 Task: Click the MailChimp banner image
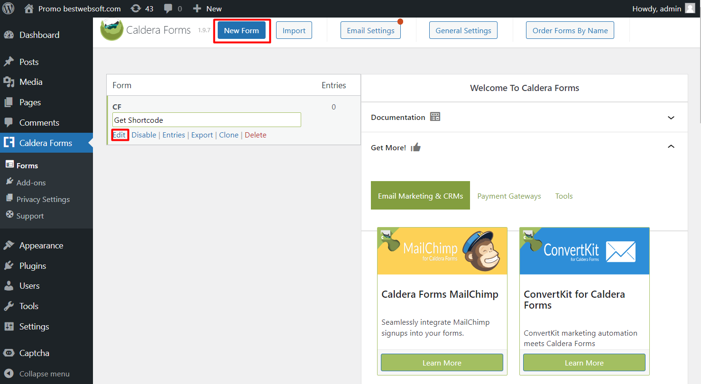coord(442,251)
